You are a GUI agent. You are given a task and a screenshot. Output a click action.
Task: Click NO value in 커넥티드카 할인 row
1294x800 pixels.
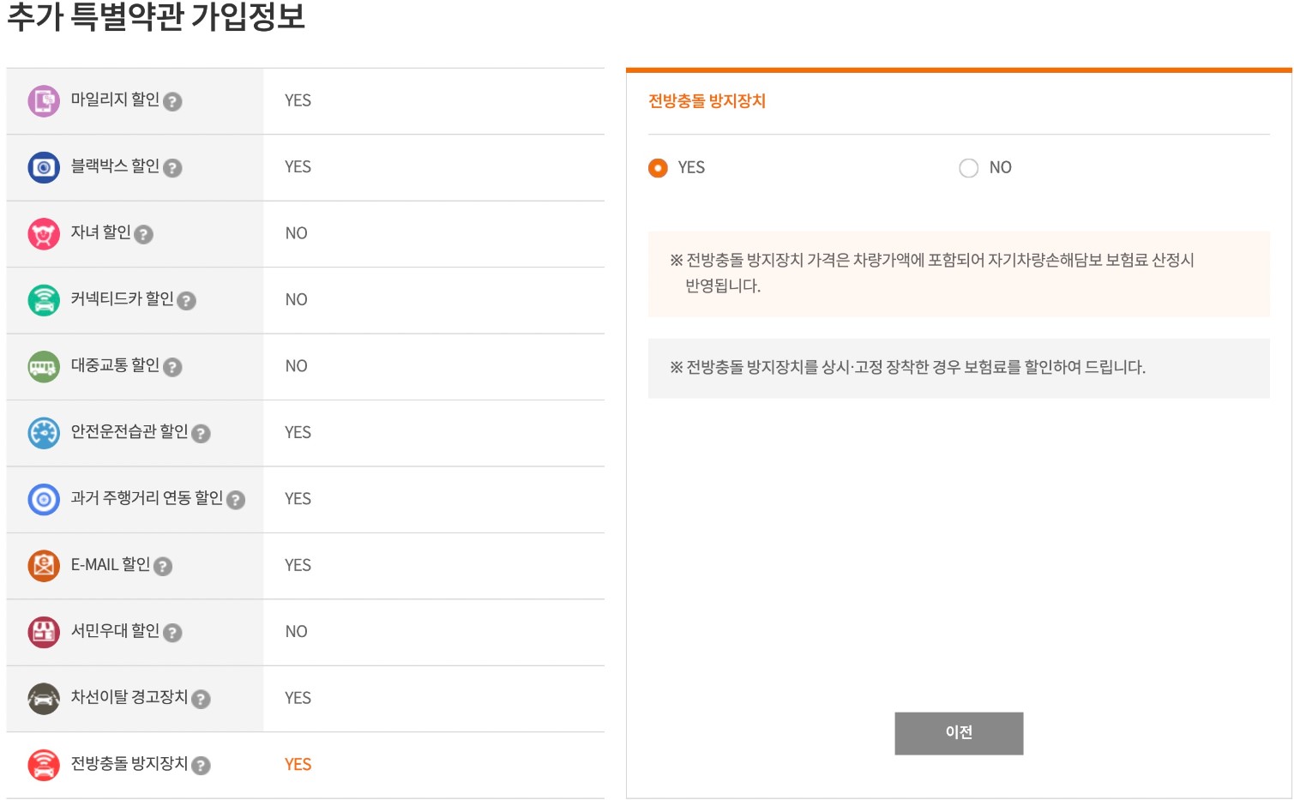tap(296, 300)
